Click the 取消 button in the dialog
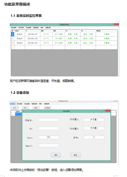The image size is (127, 177). 75,155
